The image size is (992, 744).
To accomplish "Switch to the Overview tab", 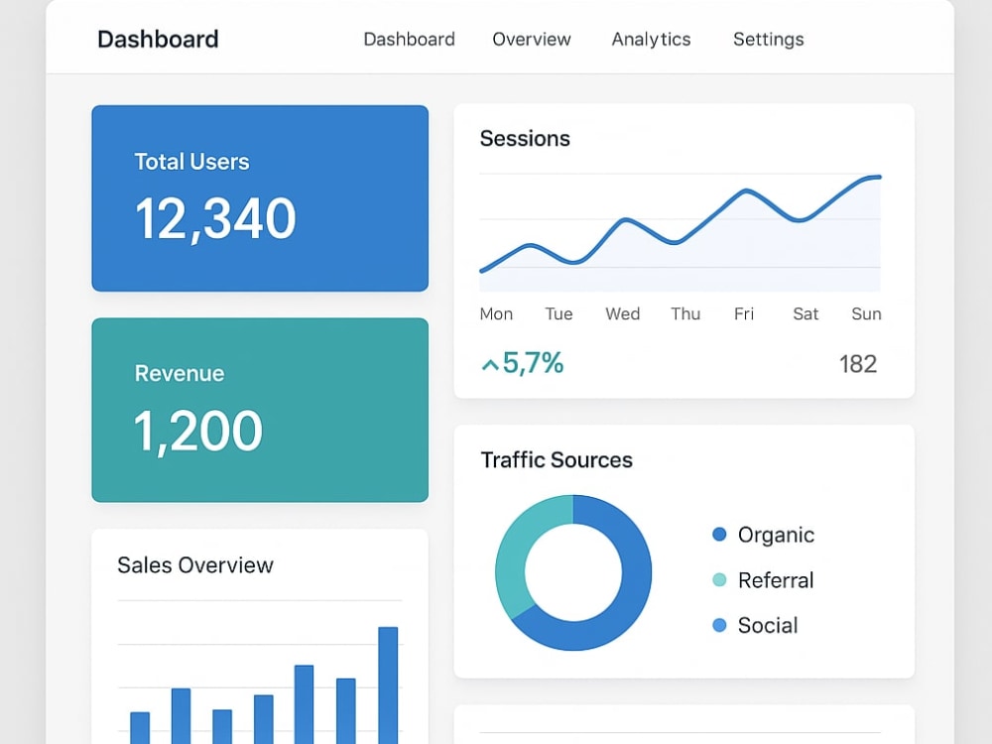I will (532, 40).
